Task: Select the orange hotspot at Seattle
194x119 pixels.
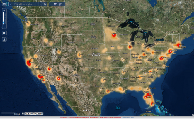Action: click(x=28, y=23)
